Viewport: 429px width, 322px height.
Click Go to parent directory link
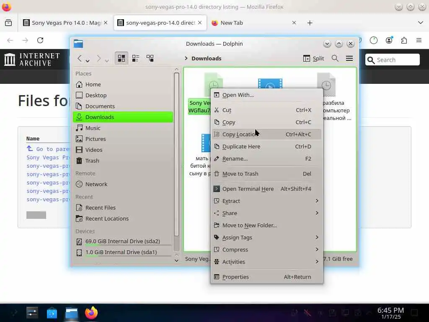(48, 149)
